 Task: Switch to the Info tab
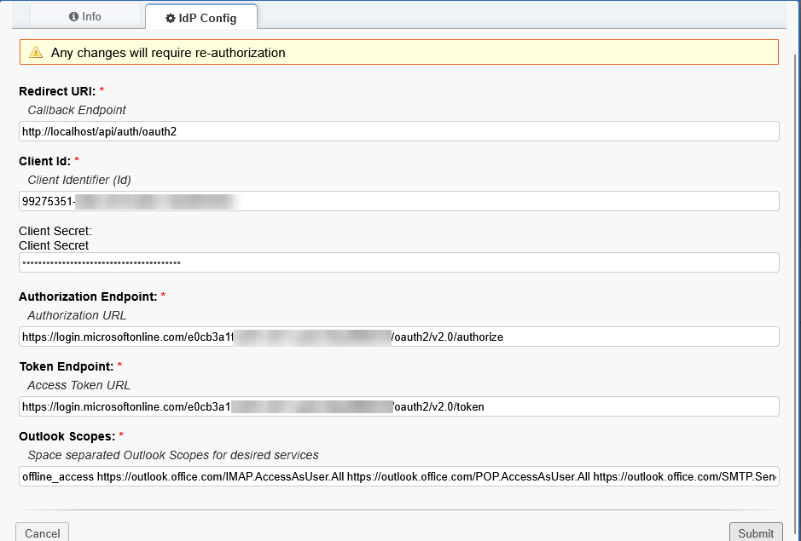click(85, 16)
